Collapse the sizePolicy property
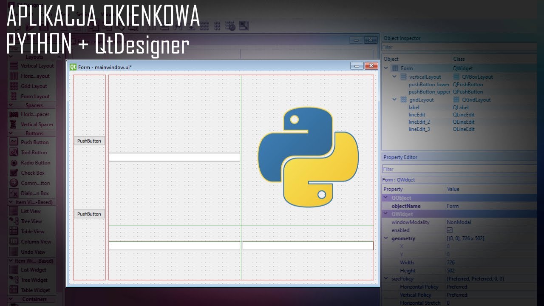Image resolution: width=544 pixels, height=306 pixels. point(386,279)
